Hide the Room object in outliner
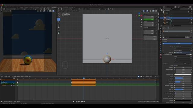193x108 pixels. [x=191, y=24]
